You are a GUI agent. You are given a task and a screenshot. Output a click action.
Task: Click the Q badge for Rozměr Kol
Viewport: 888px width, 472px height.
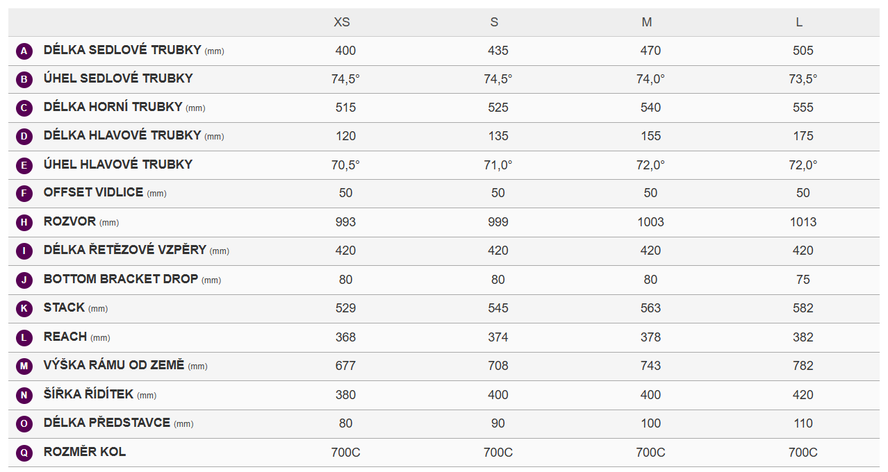tap(24, 453)
